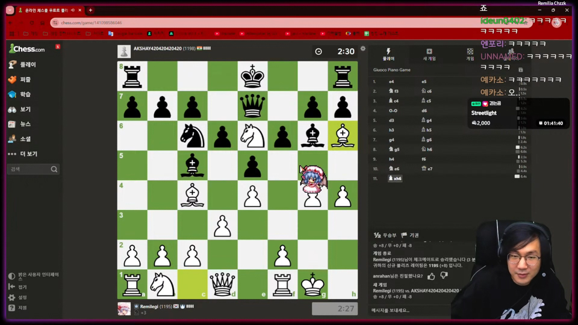The height and width of the screenshot is (325, 578).
Task: Select move 11 xh6 in move list
Action: click(395, 178)
